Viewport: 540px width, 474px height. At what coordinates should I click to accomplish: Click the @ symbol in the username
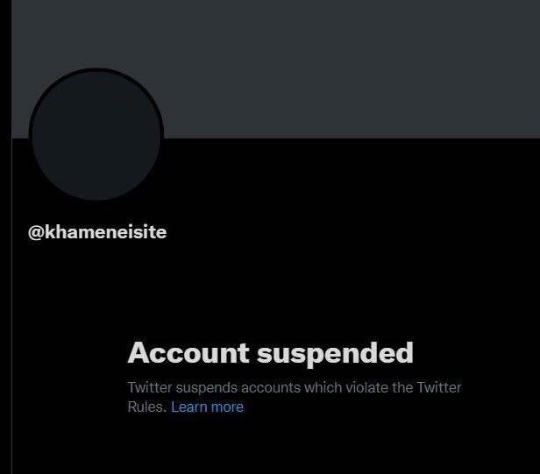[36, 232]
